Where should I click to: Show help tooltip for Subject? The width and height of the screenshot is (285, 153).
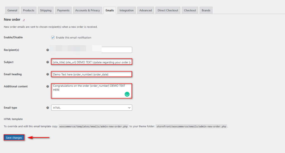click(48, 62)
